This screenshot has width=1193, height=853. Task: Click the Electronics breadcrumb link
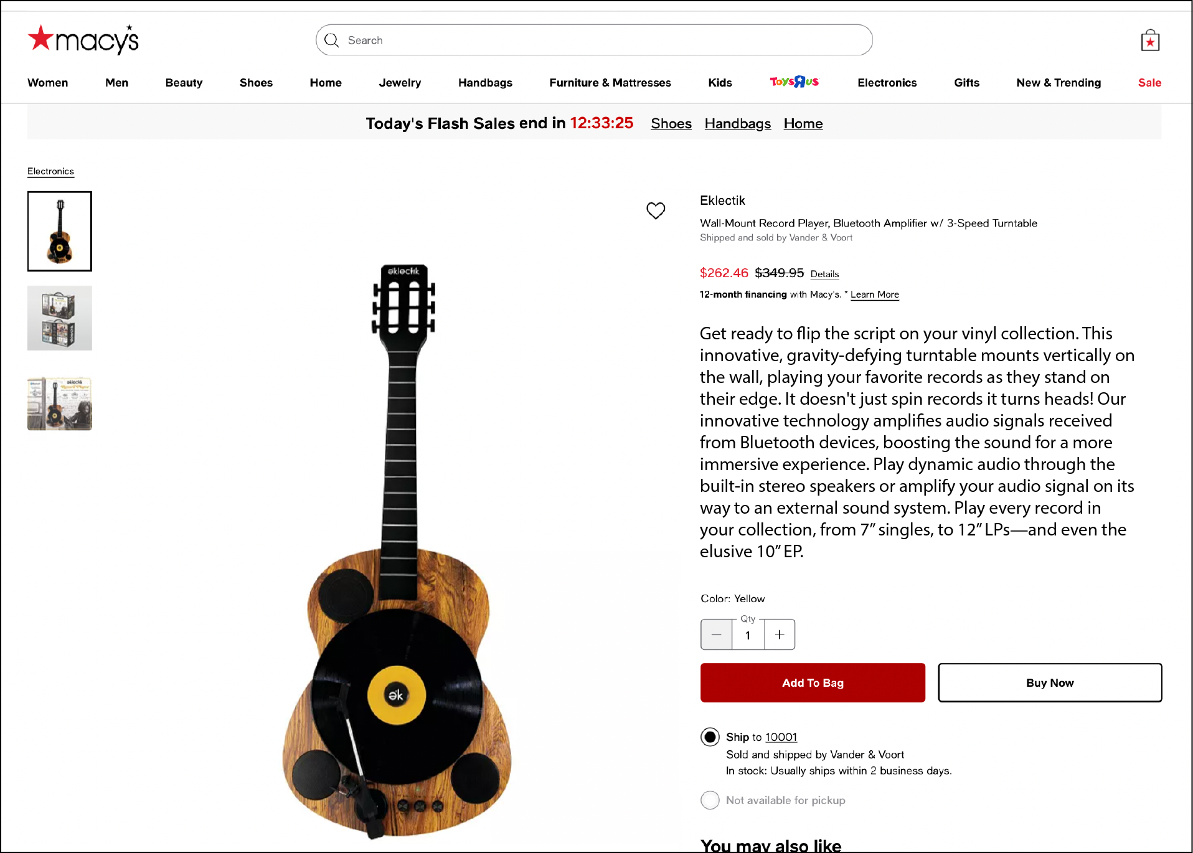[50, 171]
